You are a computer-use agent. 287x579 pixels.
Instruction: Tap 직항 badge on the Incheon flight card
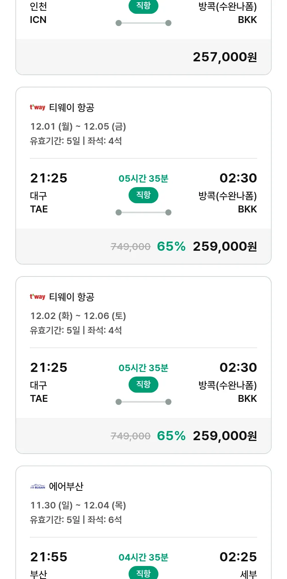click(143, 7)
